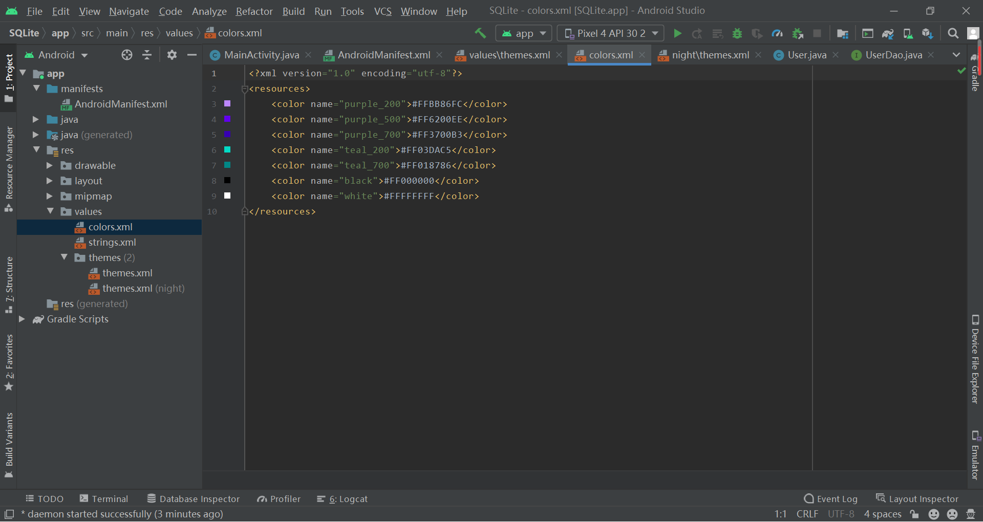Open the Event Log
Screen dimensions: 983x522
[x=830, y=498]
